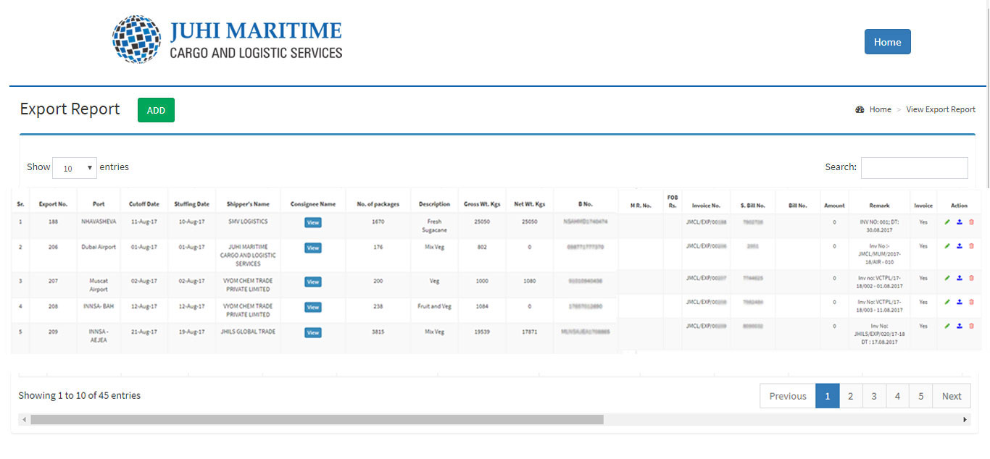The width and height of the screenshot is (990, 459).
Task: Open the Home breadcrumb link
Action: [x=880, y=109]
